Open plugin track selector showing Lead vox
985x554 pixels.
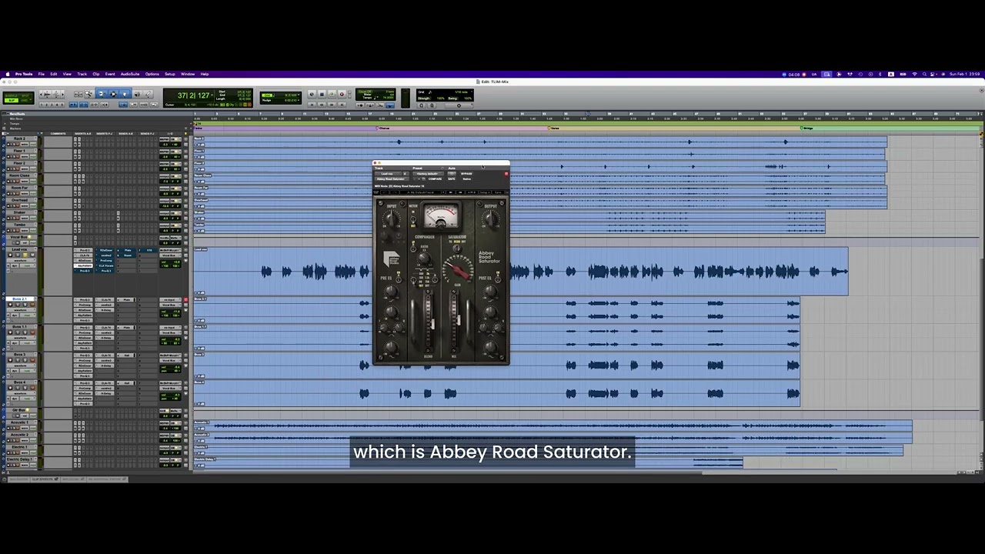[388, 174]
